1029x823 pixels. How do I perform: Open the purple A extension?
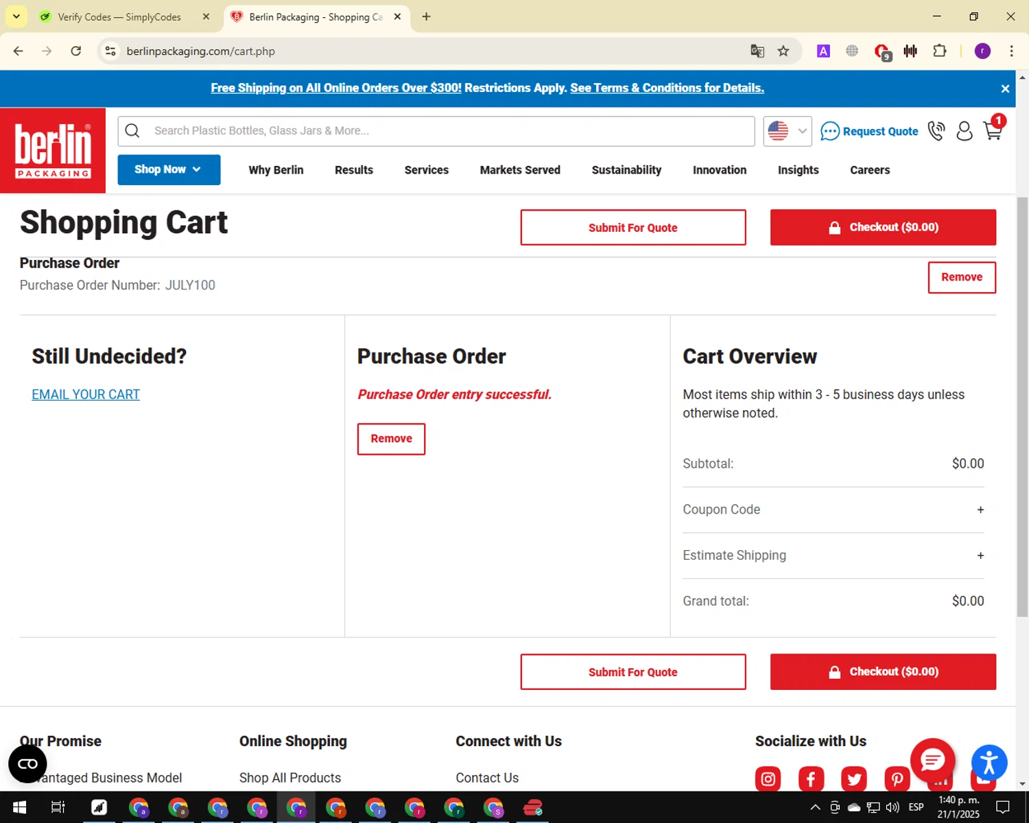pyautogui.click(x=823, y=51)
